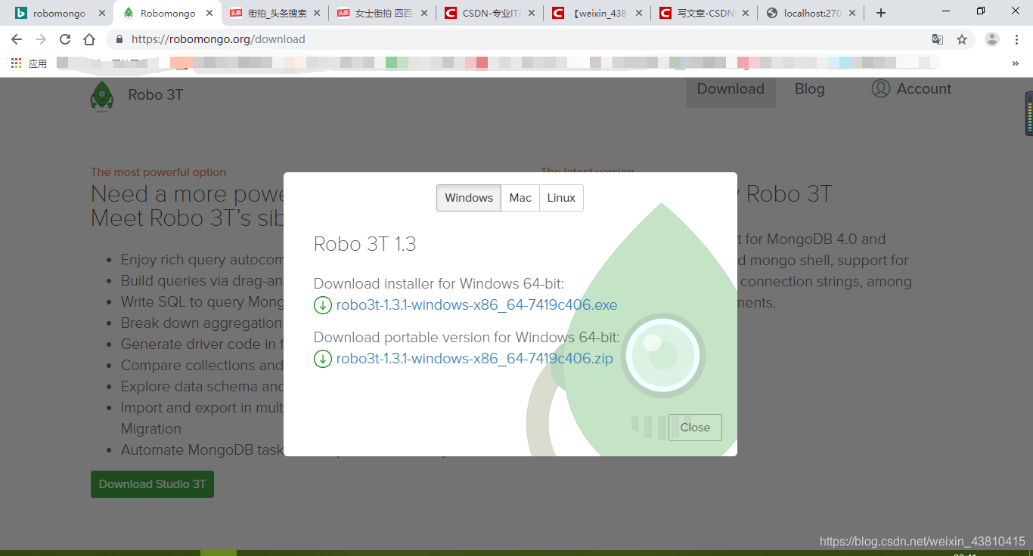Viewport: 1033px width, 556px height.
Task: Click the browser back arrow
Action: coord(17,39)
